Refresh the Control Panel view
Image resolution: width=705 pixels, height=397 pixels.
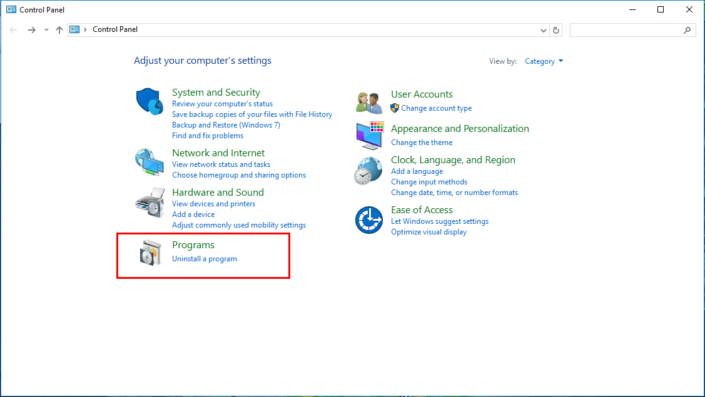(556, 30)
